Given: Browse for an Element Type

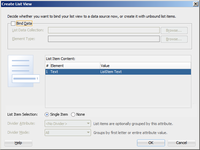Looking at the screenshot, I should coord(174,39).
